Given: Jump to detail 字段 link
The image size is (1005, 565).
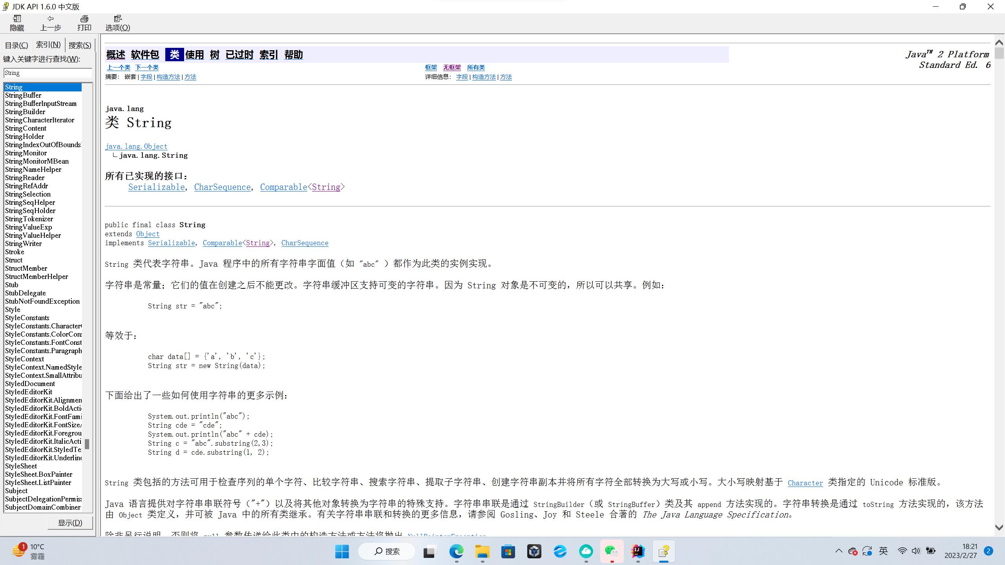Looking at the screenshot, I should pyautogui.click(x=462, y=77).
